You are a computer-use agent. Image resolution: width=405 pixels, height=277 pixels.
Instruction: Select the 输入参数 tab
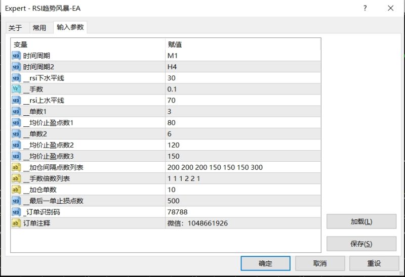tap(70, 27)
